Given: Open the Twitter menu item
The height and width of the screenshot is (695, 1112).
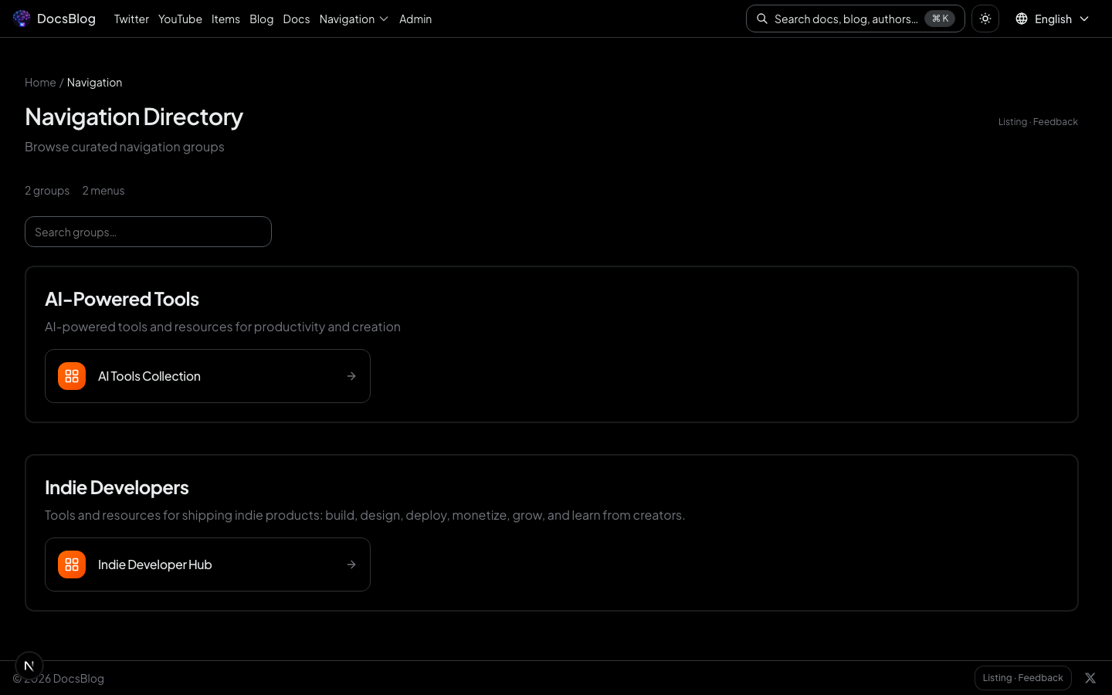Looking at the screenshot, I should click(x=131, y=19).
